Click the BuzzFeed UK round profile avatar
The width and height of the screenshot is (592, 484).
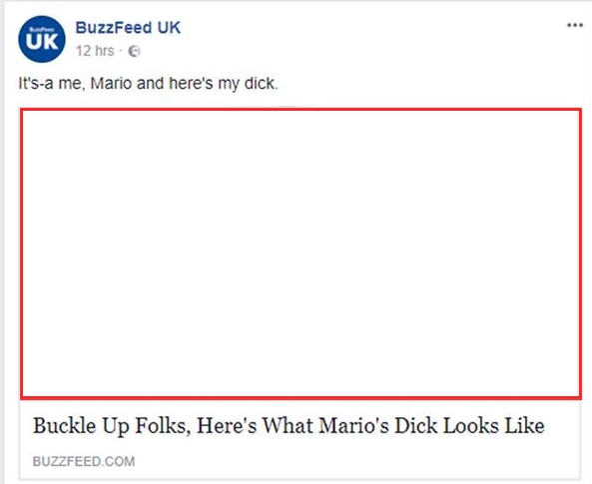coord(42,39)
